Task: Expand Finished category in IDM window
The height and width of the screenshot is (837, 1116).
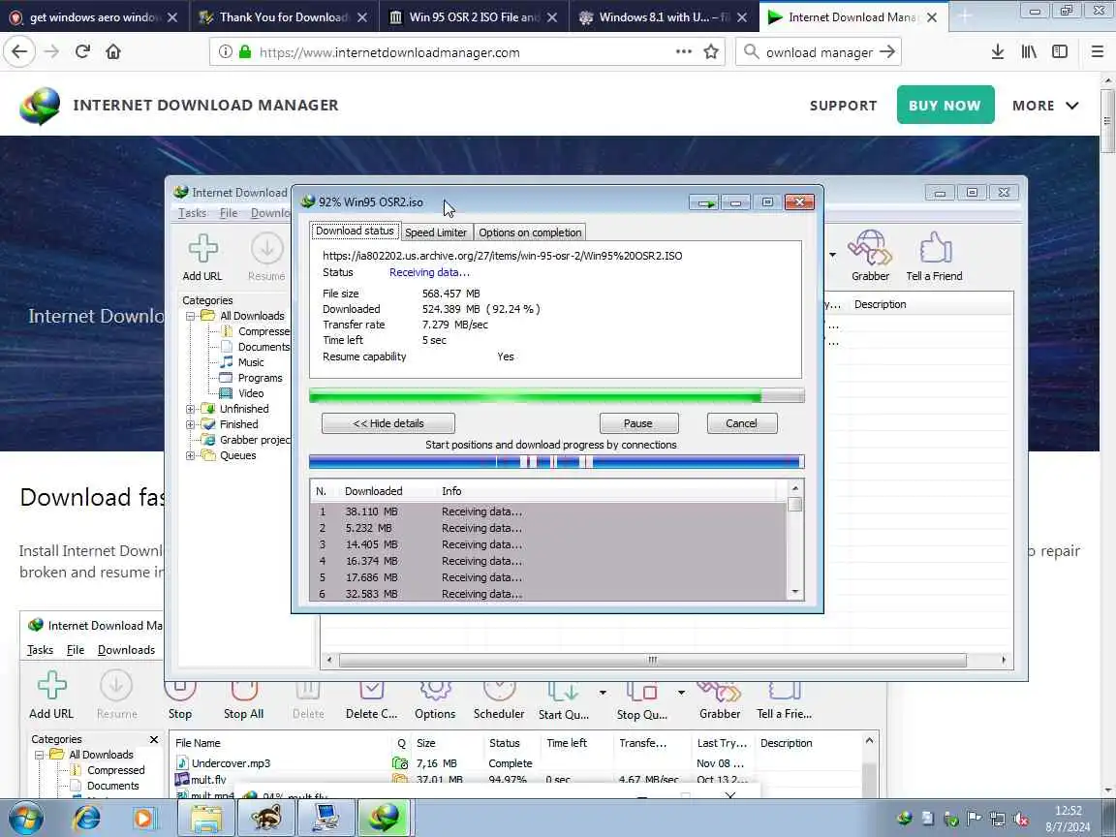Action: coord(191,425)
